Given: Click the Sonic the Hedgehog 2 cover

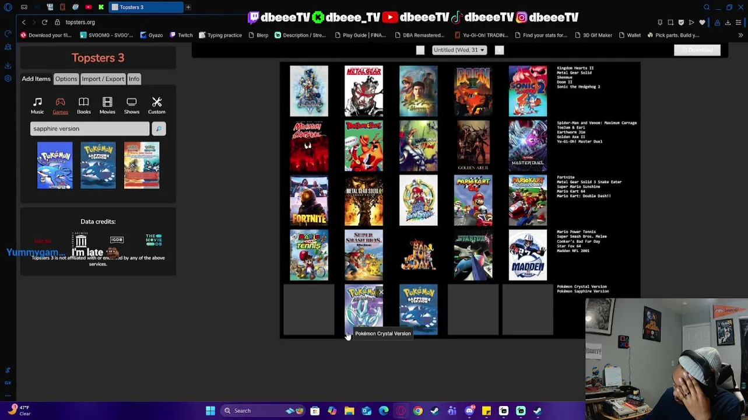Looking at the screenshot, I should pyautogui.click(x=528, y=91).
